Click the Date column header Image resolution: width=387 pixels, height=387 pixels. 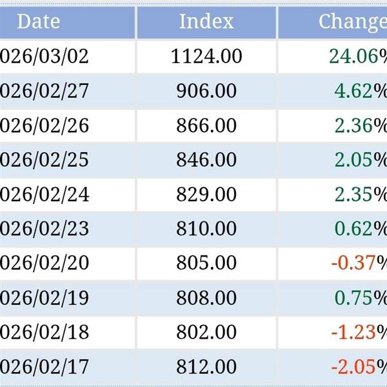pos(39,21)
